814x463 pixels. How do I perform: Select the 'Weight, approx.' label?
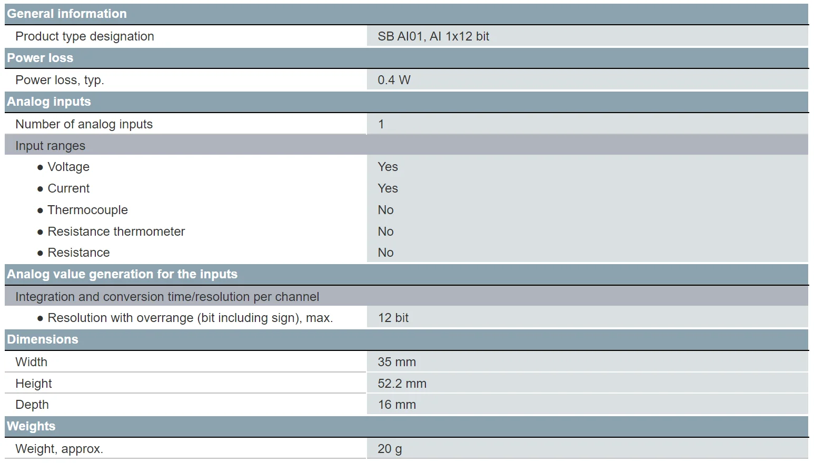pos(59,449)
